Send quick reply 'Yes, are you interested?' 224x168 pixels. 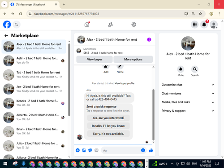108,118
